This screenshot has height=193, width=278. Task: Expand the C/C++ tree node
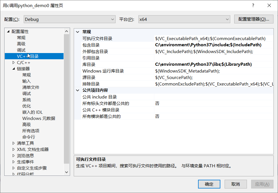coord(14,63)
